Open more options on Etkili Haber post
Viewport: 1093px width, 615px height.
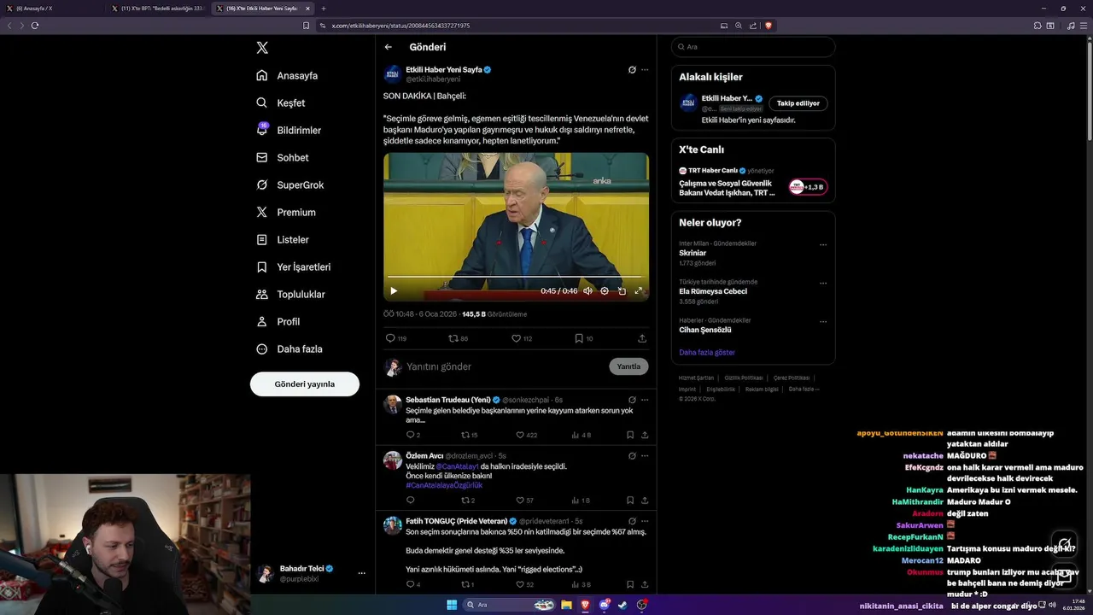tap(645, 69)
